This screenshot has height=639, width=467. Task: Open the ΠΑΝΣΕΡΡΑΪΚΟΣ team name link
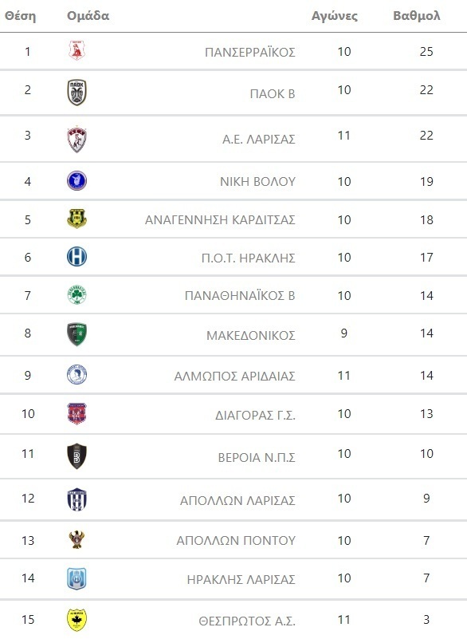click(250, 53)
